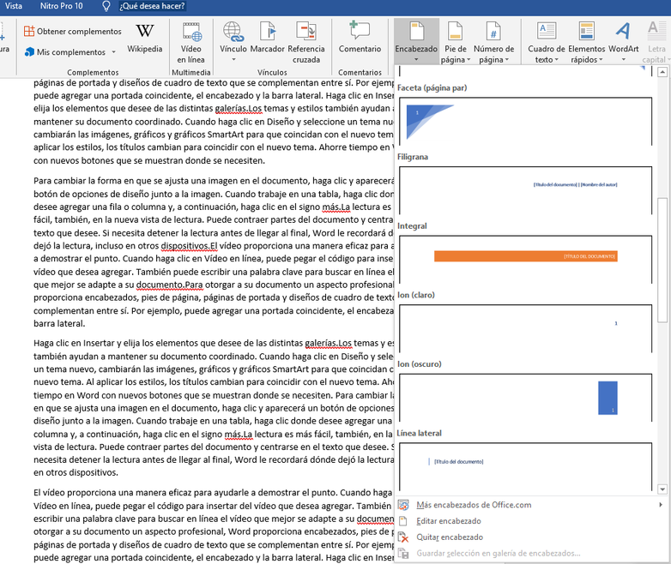The width and height of the screenshot is (671, 564).
Task: Open Elementos rápidos menu
Action: 586,42
